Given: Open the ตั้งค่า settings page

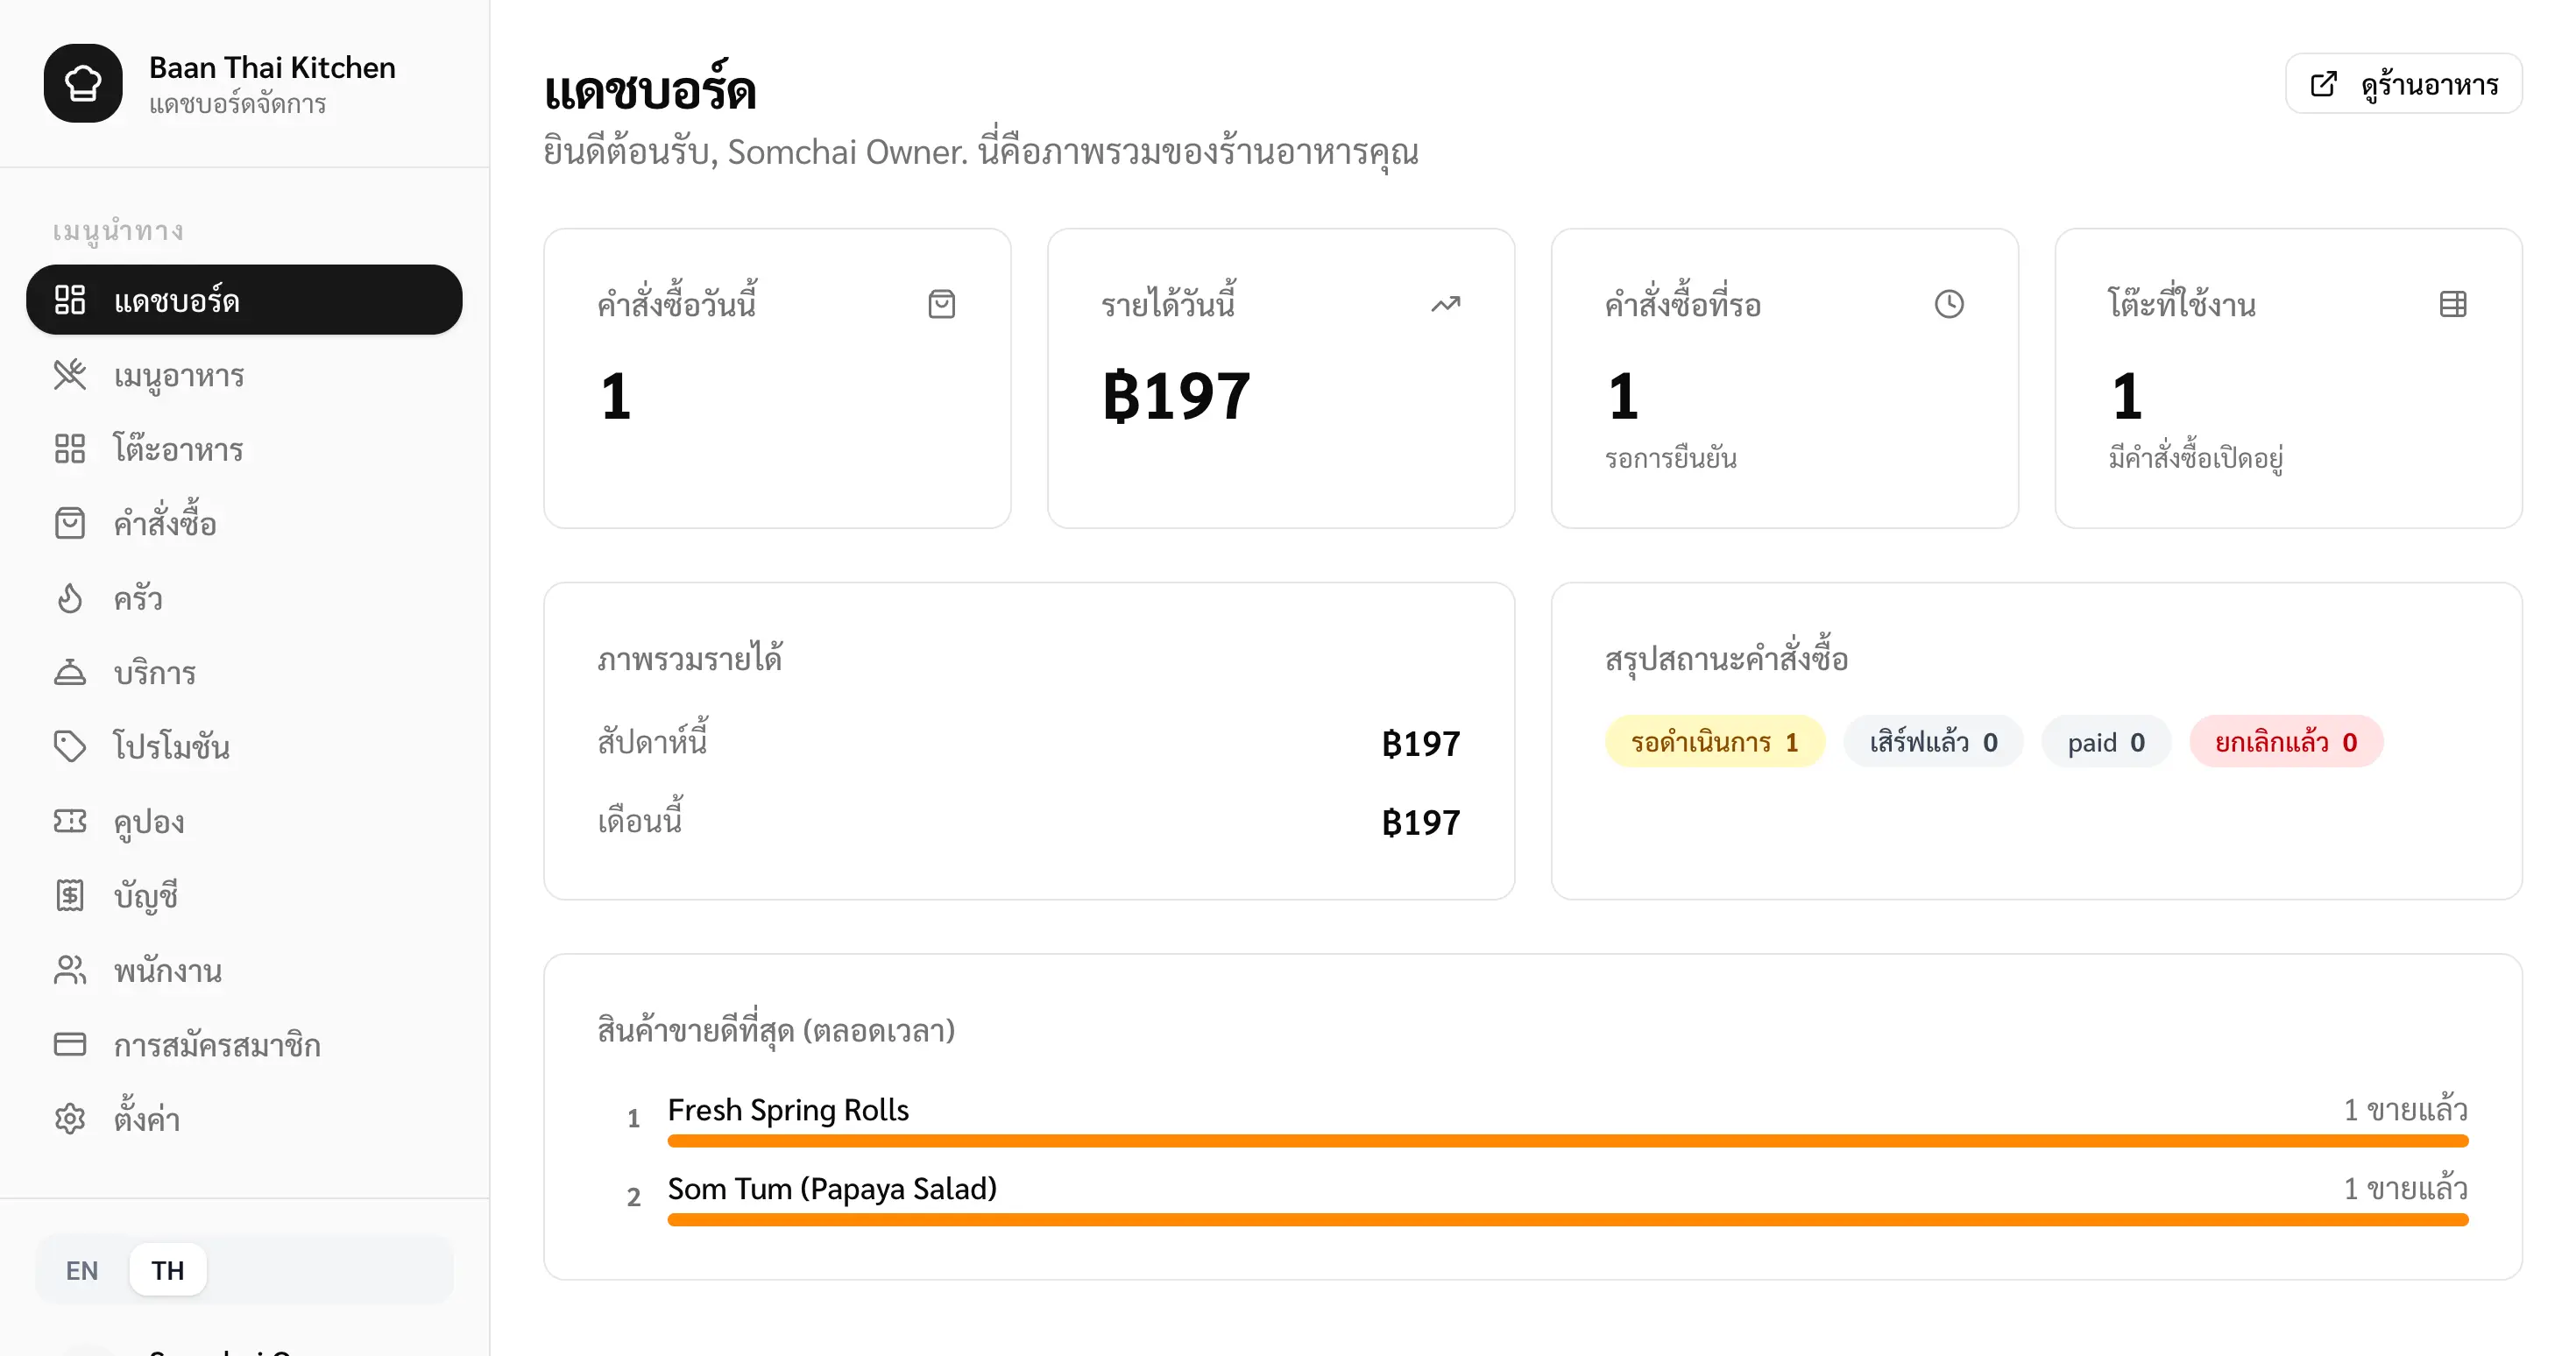Looking at the screenshot, I should [244, 1118].
